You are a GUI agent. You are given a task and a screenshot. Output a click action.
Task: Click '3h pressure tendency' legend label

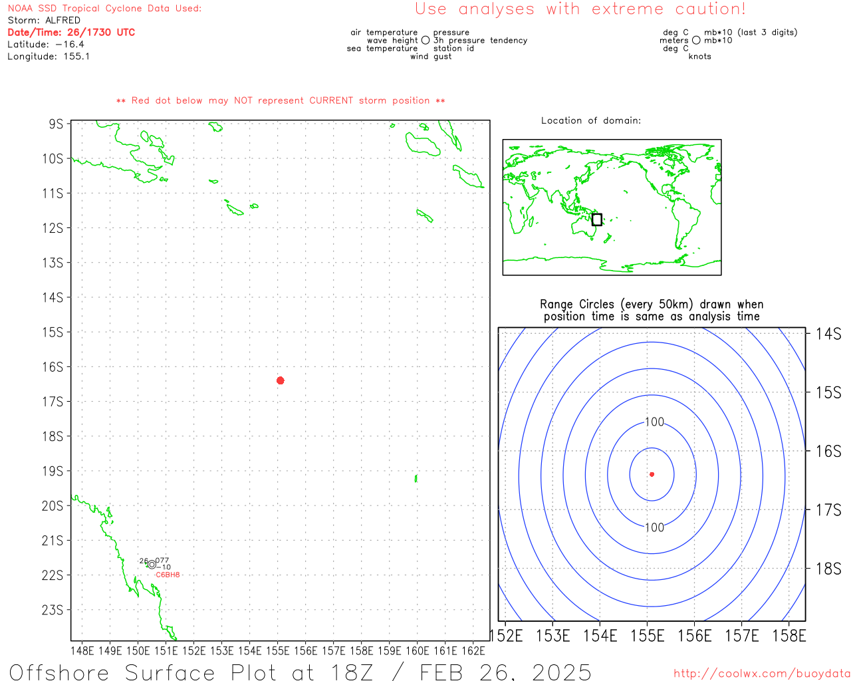[481, 41]
